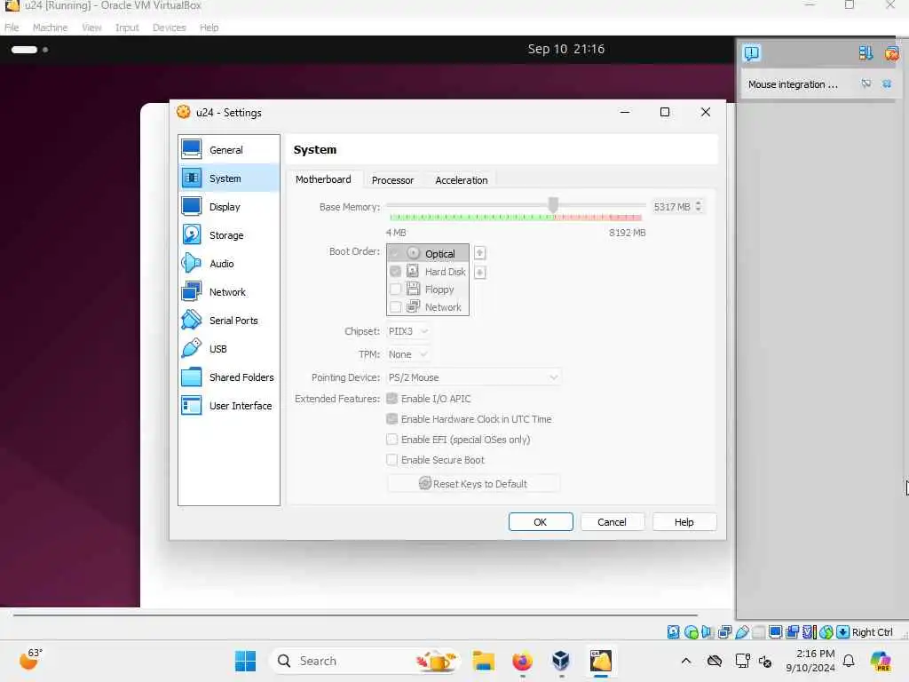Click the optical drive status bar icon

coord(691,632)
